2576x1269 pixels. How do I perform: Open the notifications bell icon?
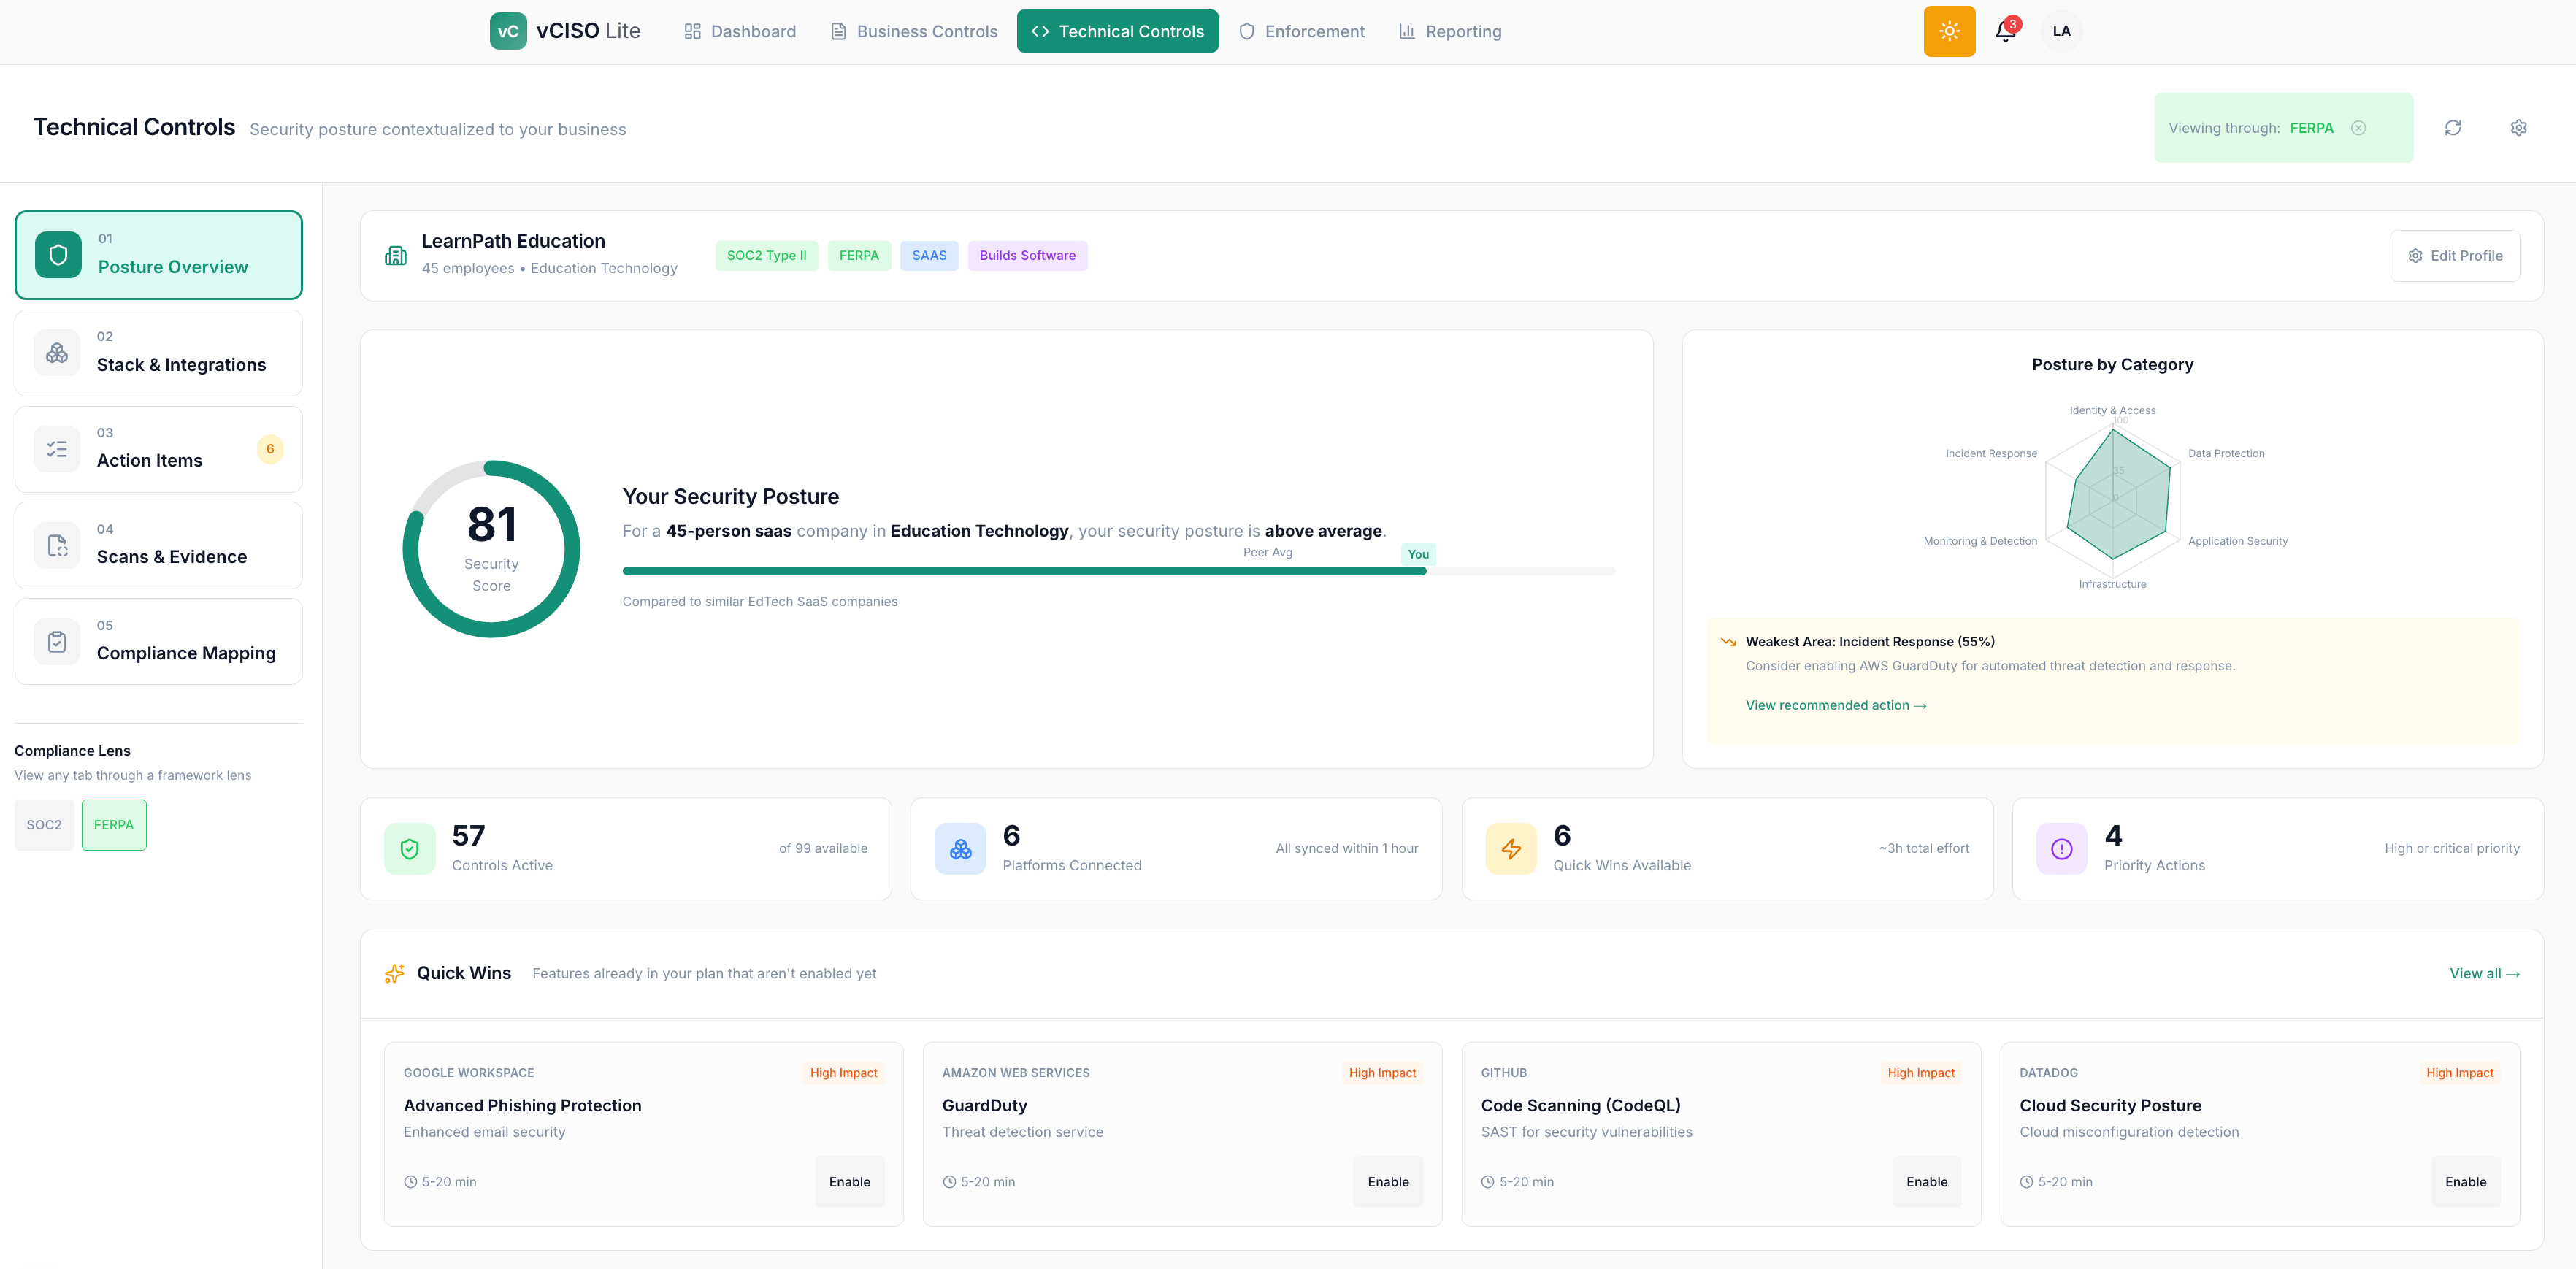[x=2005, y=31]
